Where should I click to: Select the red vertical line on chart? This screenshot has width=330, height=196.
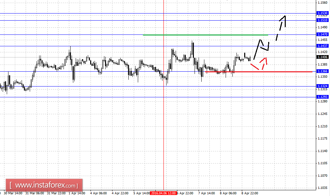(164, 95)
